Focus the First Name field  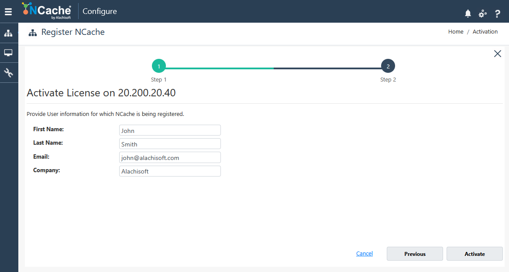[170, 130]
